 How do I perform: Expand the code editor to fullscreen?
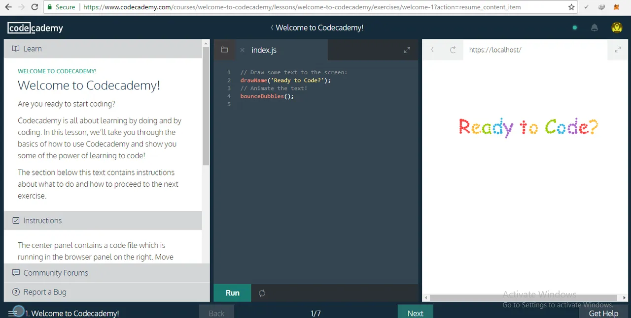(x=407, y=50)
